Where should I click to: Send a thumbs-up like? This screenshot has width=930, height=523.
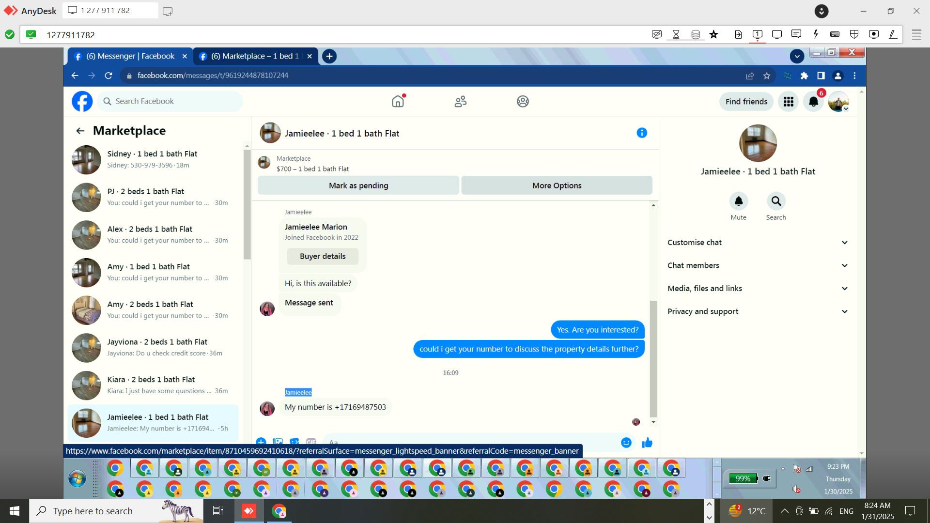[x=647, y=442]
